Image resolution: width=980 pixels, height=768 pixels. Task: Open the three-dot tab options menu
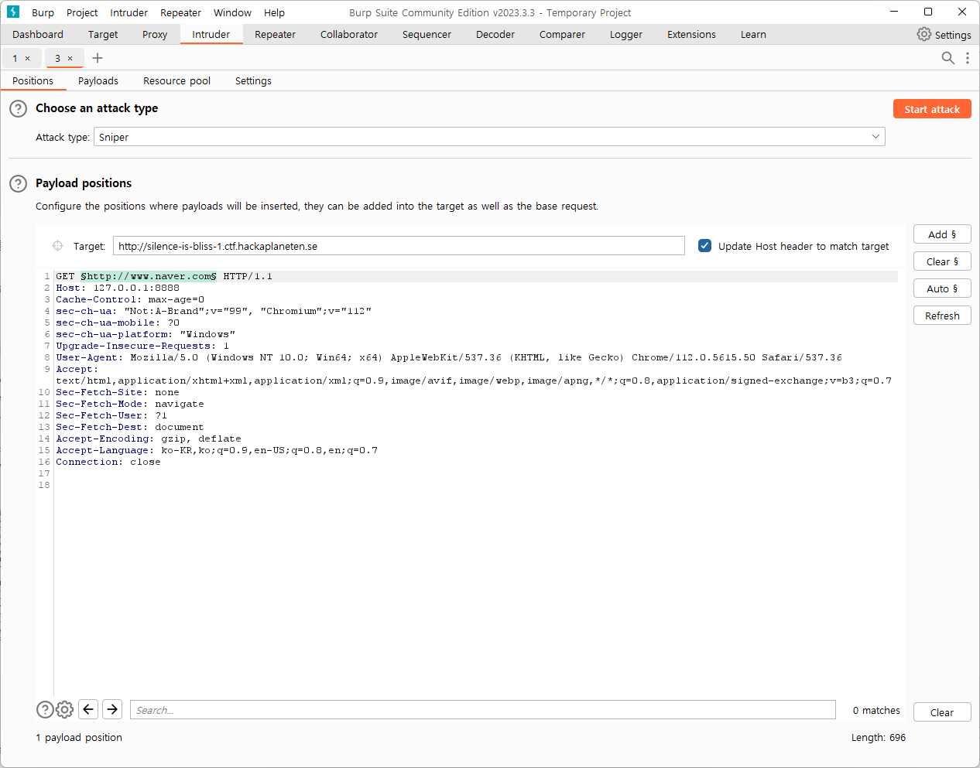pos(967,58)
